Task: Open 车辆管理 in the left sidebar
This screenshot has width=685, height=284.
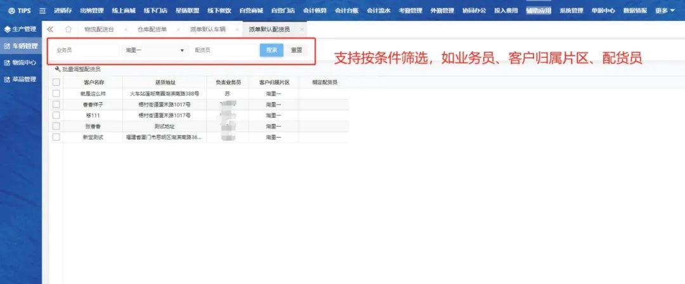Action: (x=20, y=46)
